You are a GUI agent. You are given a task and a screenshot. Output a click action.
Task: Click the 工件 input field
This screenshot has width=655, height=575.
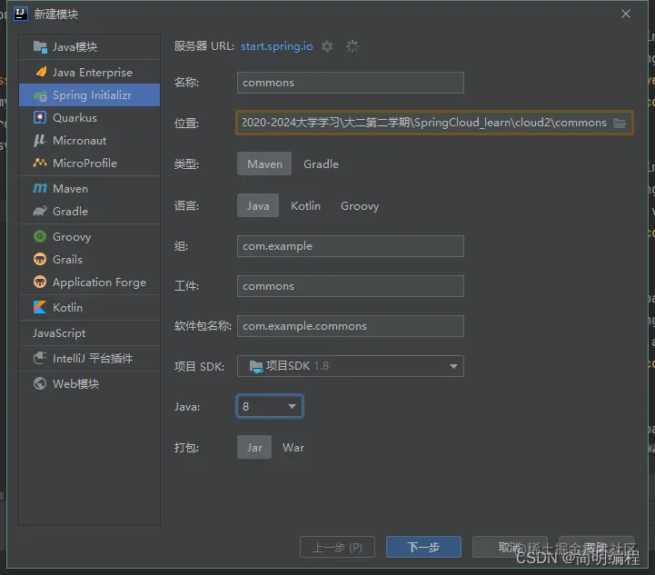point(351,286)
